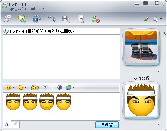Open options arrow under my picture

coord(158,125)
